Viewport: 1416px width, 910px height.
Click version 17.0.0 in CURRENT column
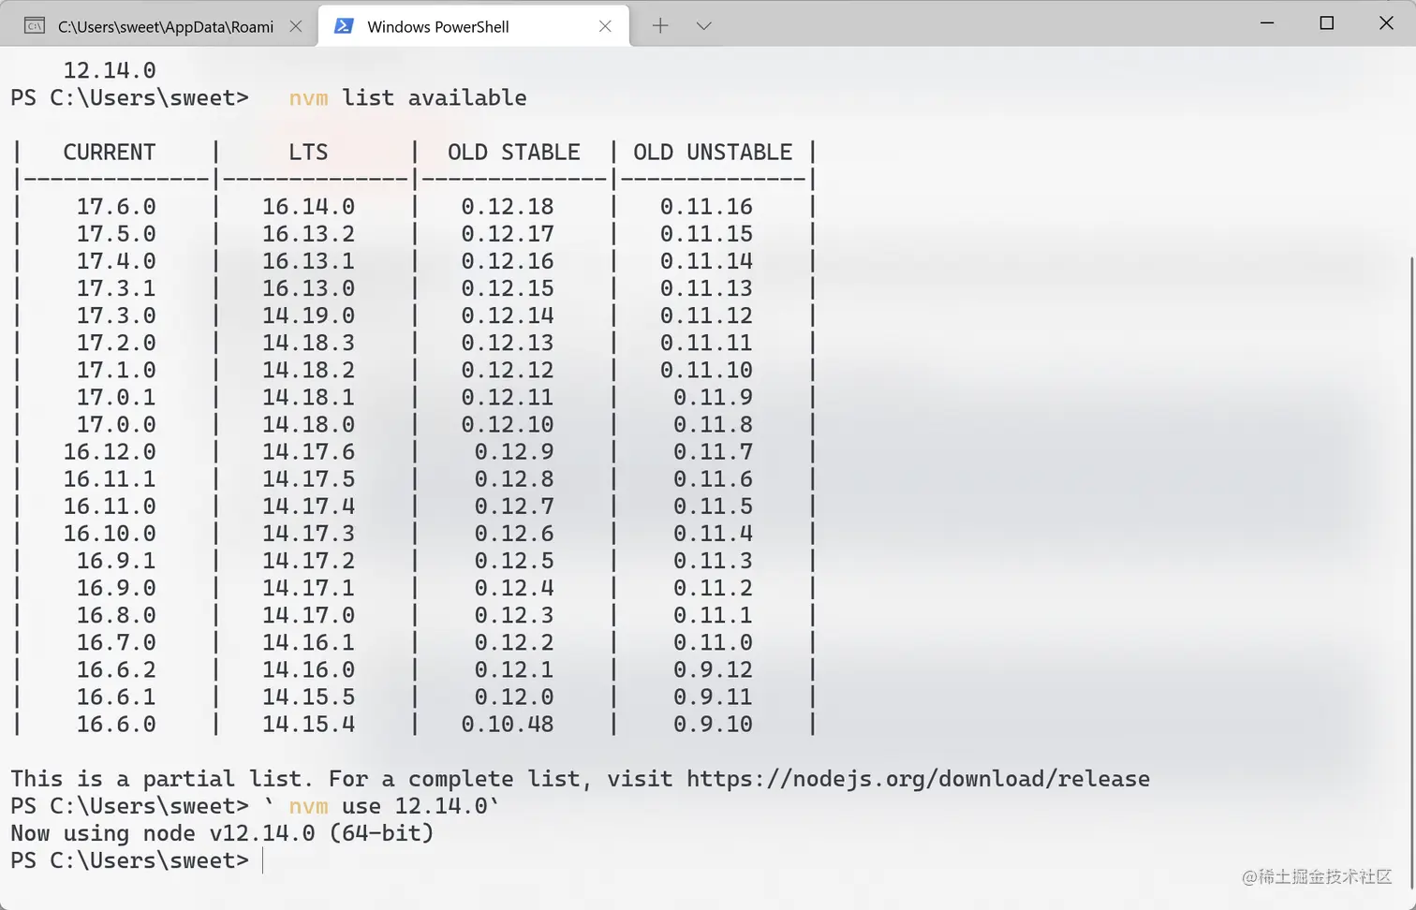116,425
